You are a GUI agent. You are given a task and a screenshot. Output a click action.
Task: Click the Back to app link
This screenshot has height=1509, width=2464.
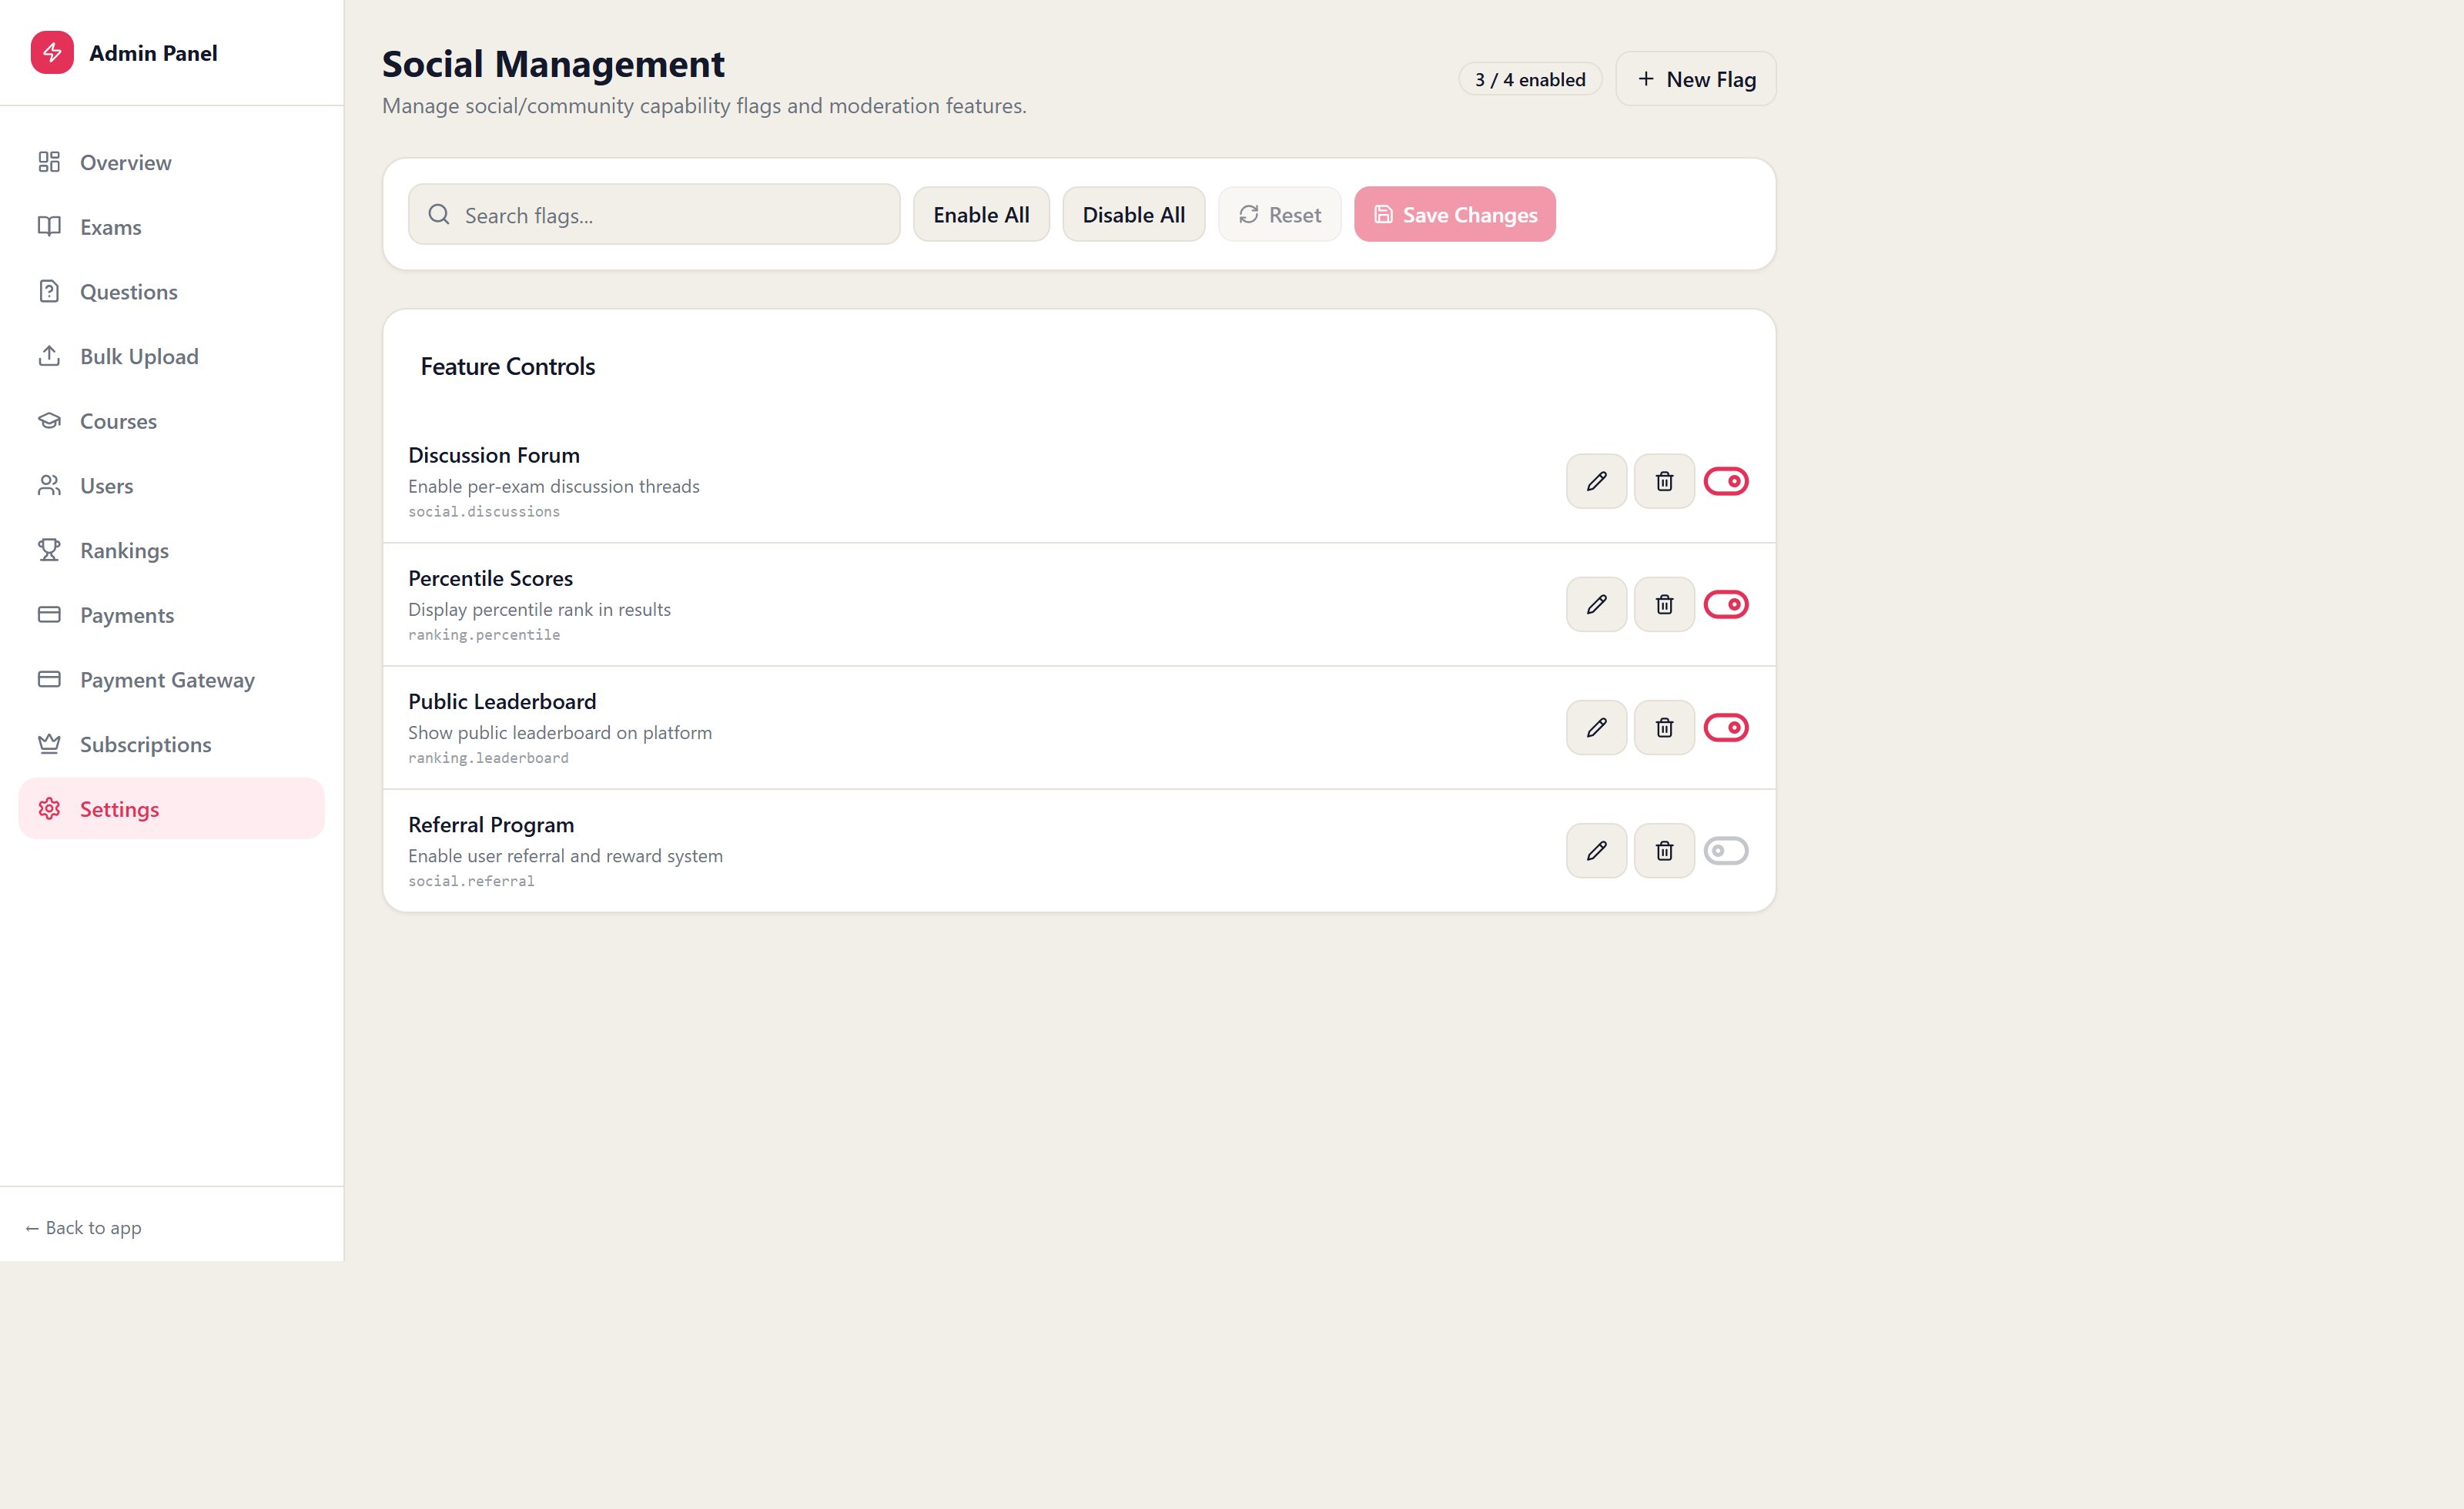pos(83,1227)
